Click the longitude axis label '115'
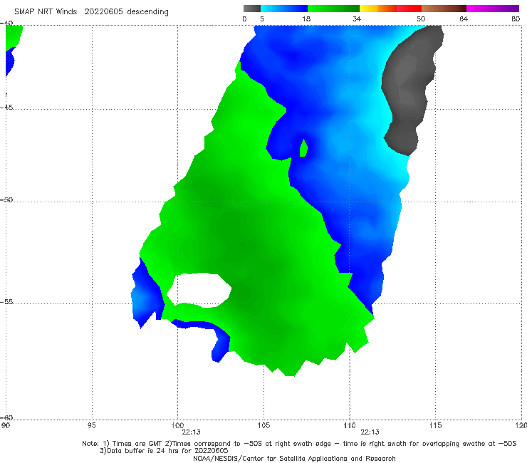The height and width of the screenshot is (463, 527). click(x=435, y=425)
